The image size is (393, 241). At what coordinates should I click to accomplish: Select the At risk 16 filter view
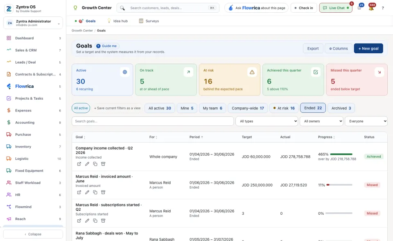(284, 108)
